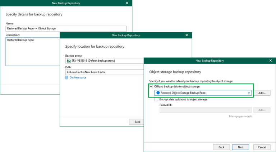Image resolution: width=276 pixels, height=152 pixels.
Task: Click Add next to object storage dropdown
Action: (x=262, y=93)
